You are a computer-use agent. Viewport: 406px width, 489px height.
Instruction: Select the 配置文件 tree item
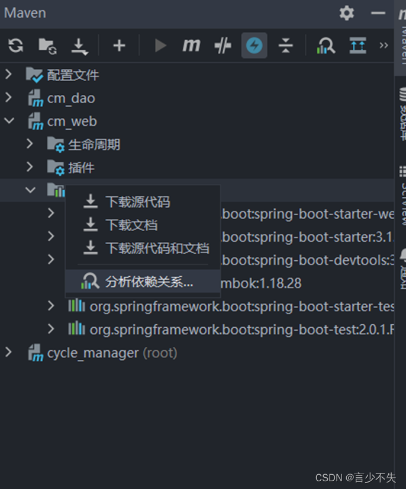pyautogui.click(x=73, y=75)
